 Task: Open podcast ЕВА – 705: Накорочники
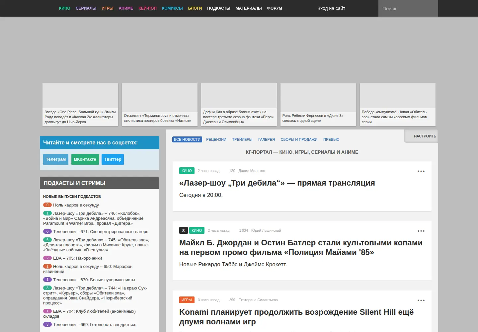(x=77, y=258)
